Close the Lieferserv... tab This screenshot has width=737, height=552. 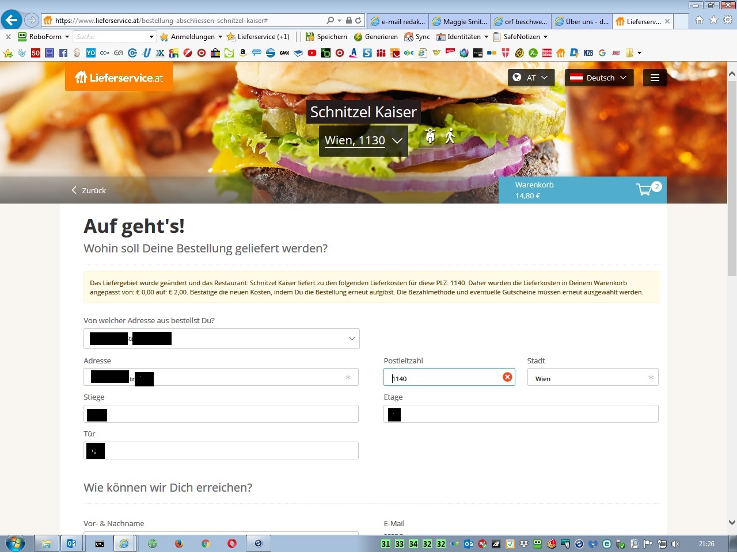point(667,21)
